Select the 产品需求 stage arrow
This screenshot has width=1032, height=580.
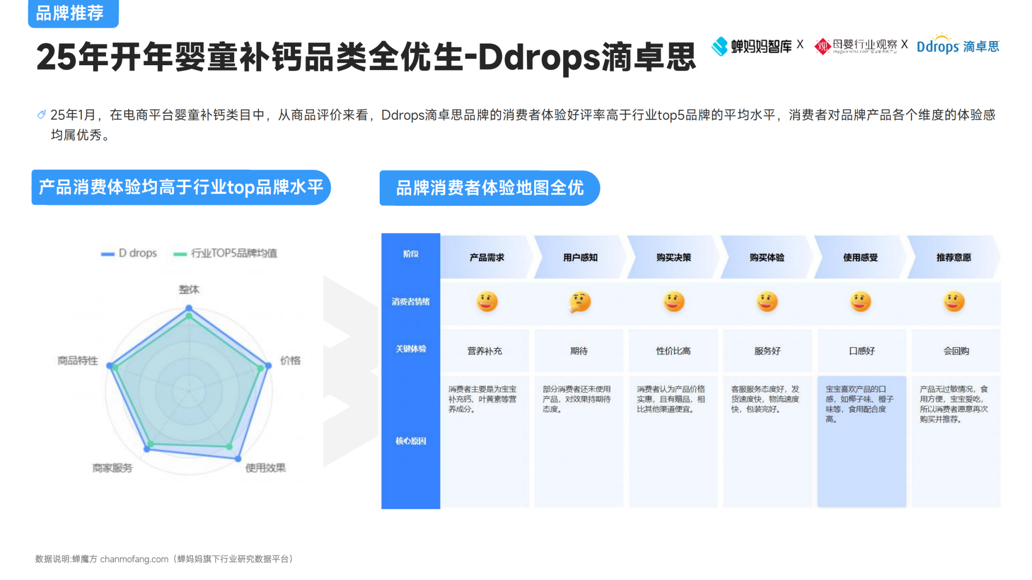[487, 257]
